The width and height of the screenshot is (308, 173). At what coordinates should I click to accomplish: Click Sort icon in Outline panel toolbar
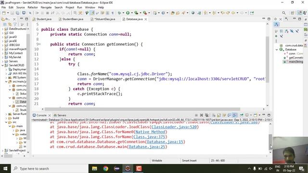tap(287, 31)
